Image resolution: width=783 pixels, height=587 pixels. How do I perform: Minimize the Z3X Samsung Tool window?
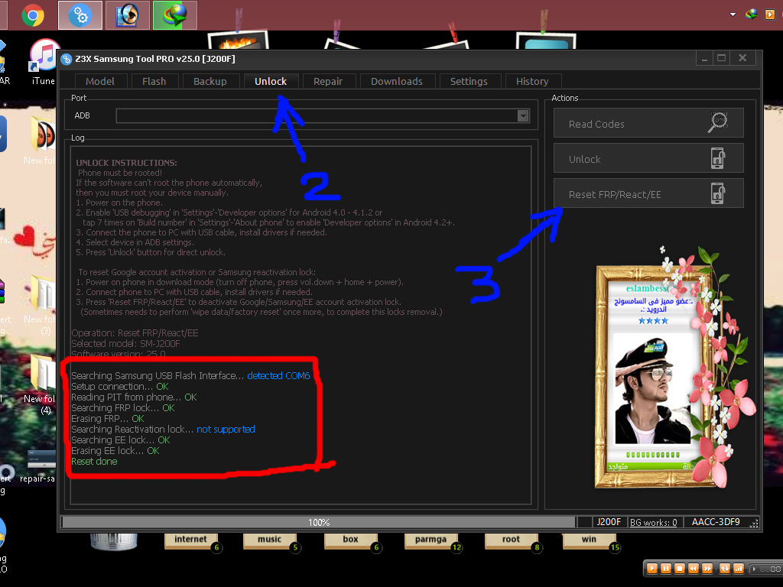coord(704,58)
